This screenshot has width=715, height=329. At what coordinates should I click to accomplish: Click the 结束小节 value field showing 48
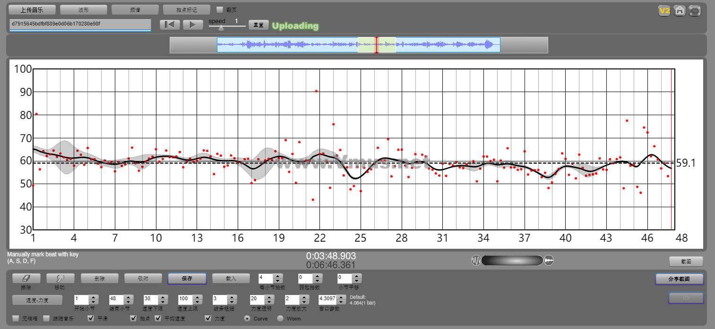[116, 299]
